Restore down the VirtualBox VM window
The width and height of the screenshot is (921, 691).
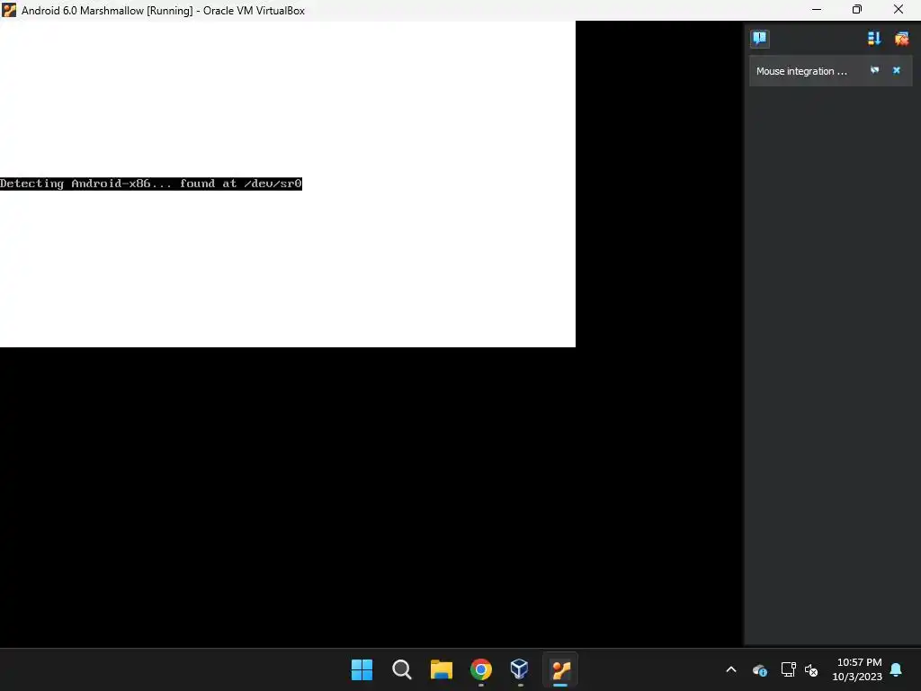coord(857,10)
